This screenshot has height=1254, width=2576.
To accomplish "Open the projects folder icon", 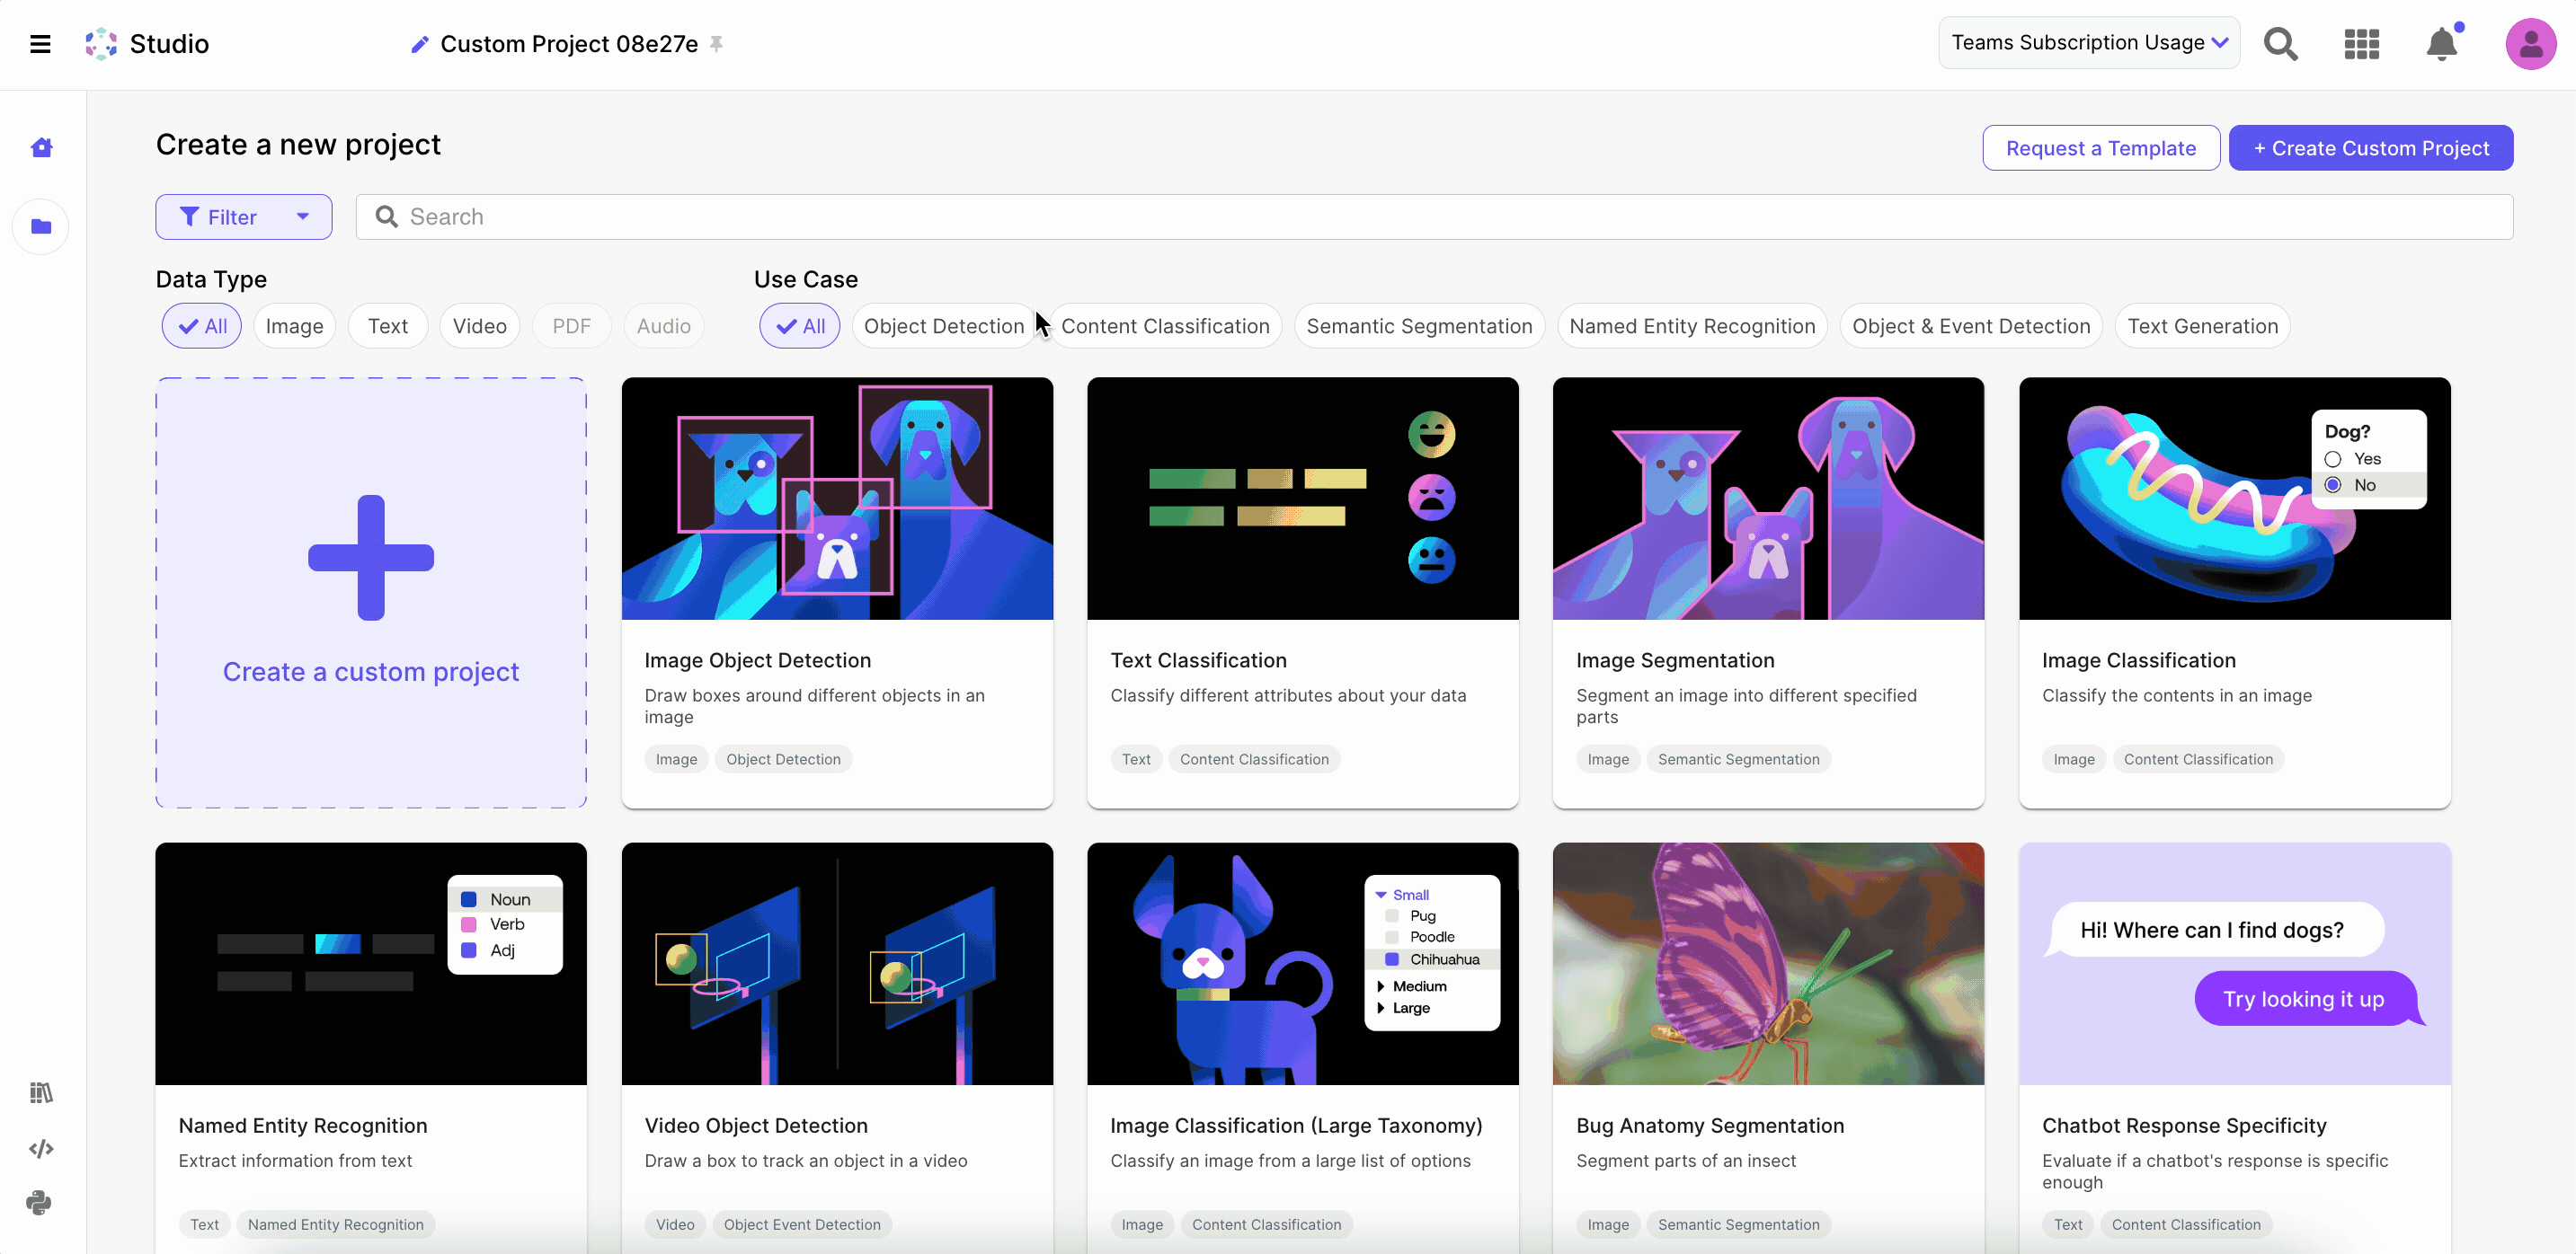I will [41, 227].
